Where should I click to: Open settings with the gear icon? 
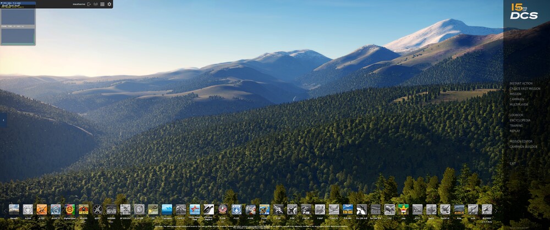point(109,4)
